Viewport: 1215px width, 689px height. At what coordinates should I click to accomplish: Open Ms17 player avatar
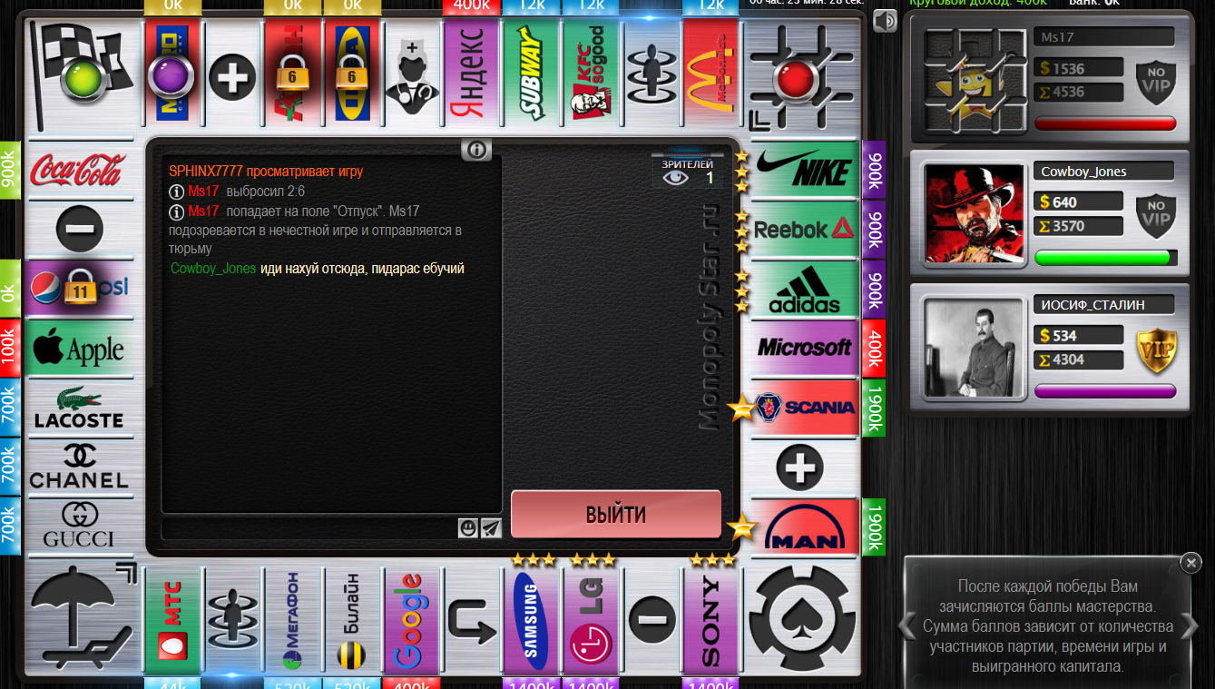tap(974, 79)
